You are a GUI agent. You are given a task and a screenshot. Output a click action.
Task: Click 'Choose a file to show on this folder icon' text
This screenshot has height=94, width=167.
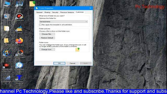pyautogui.click(x=55, y=31)
